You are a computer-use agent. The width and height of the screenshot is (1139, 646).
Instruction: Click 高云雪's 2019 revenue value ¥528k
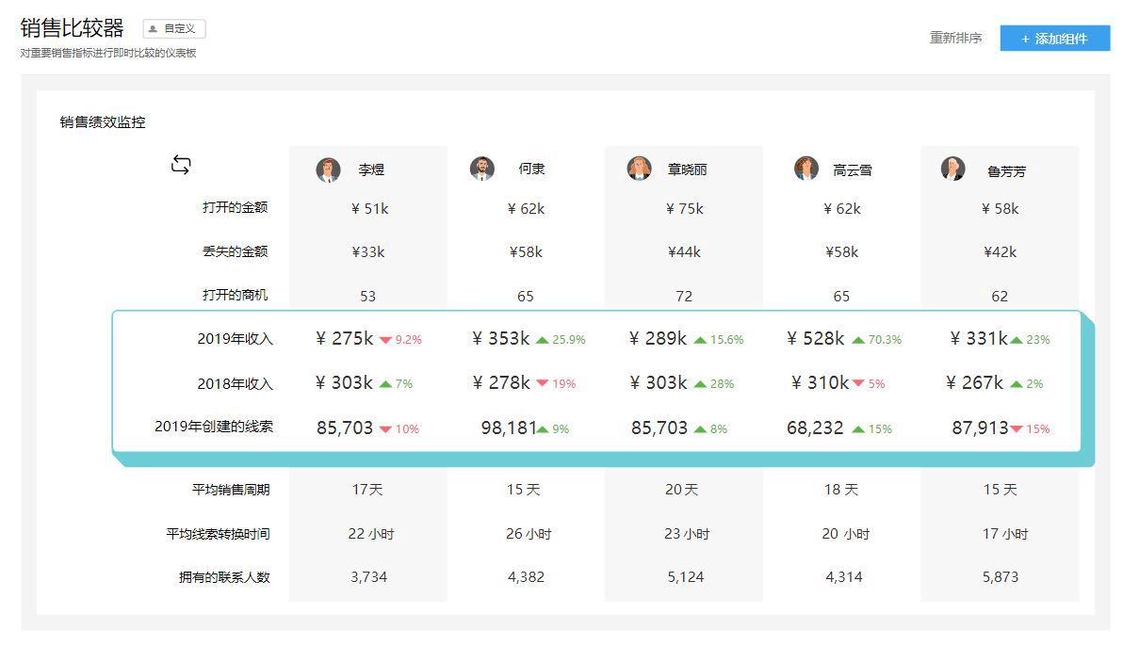(816, 339)
